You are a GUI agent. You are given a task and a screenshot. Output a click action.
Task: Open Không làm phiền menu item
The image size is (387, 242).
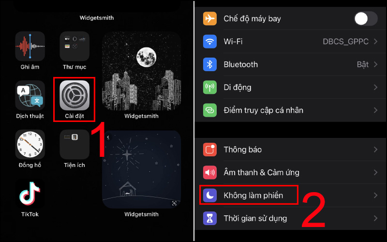coord(291,196)
